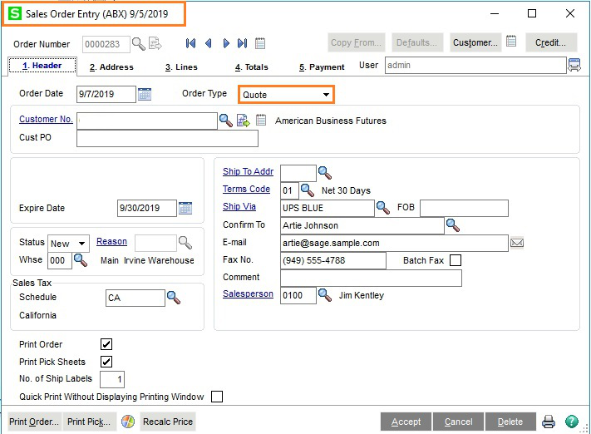Viewport: 591px width, 434px height.
Task: Click the Order Number lookup magnifier
Action: click(x=138, y=44)
